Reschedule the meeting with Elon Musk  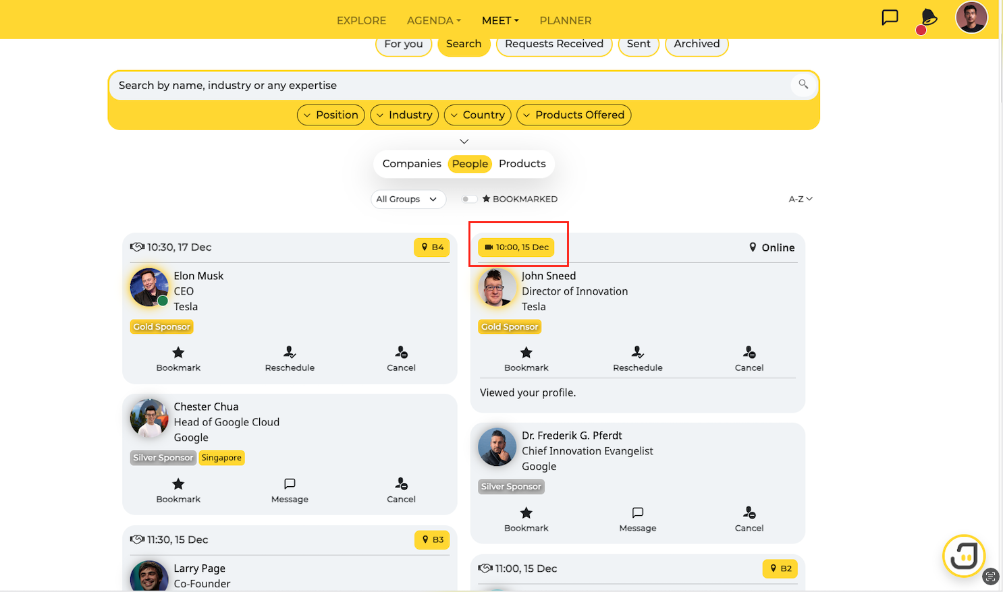[x=290, y=359]
